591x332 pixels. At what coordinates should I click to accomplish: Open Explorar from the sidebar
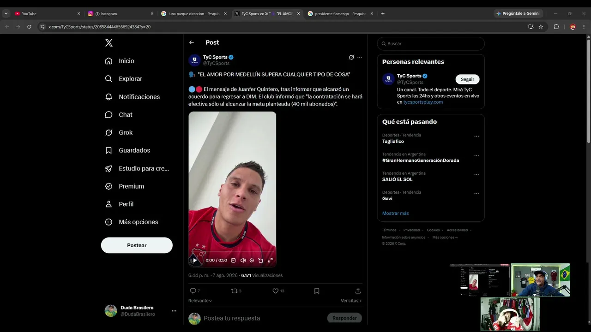pyautogui.click(x=123, y=79)
